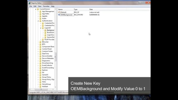The height and width of the screenshot is (100, 178).
Task: Expand the PLAP Providers tree node
Action: click(x=41, y=40)
